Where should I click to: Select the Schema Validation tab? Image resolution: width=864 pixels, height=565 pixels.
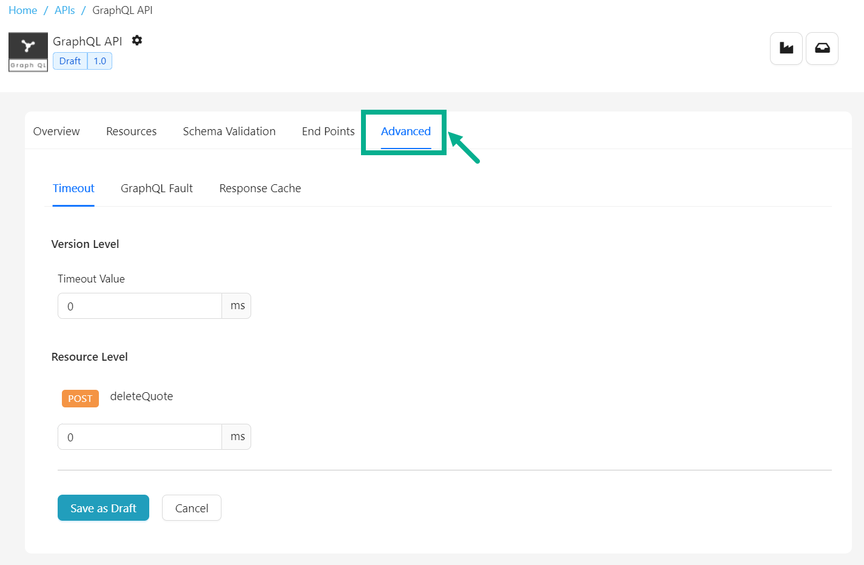tap(229, 132)
